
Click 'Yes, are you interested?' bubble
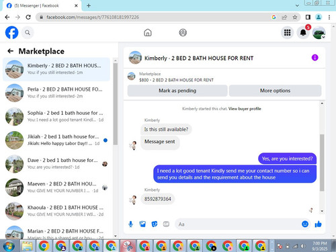(287, 159)
